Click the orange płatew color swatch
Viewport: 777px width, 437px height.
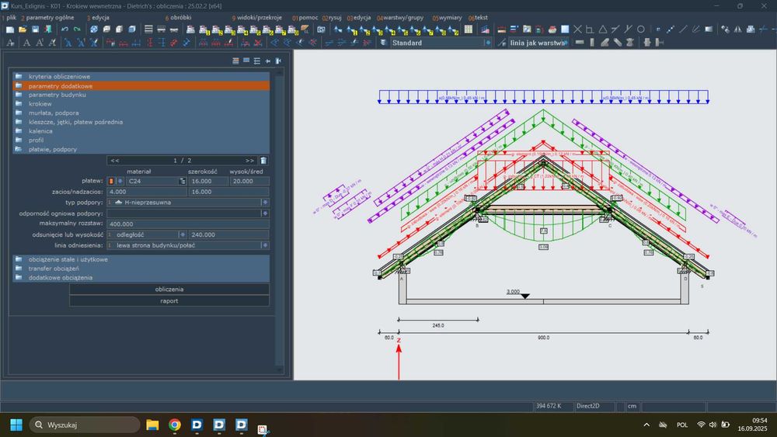click(111, 181)
